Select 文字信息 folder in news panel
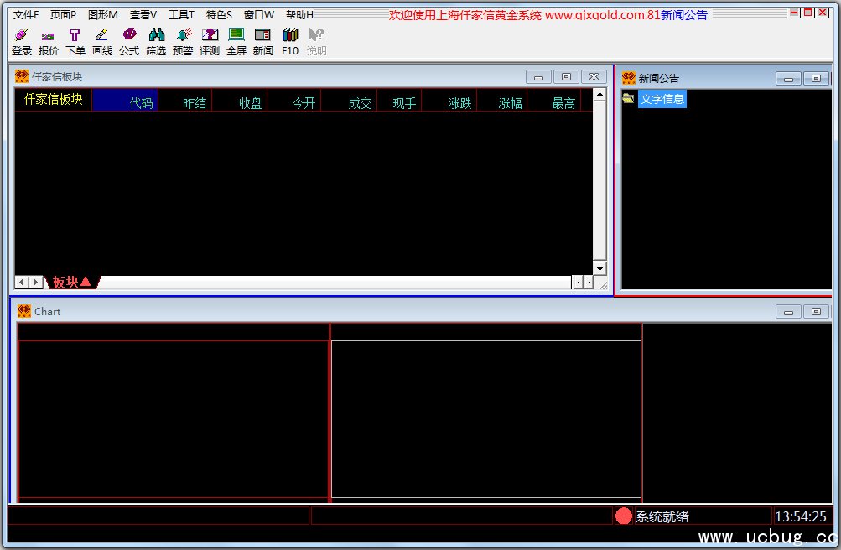This screenshot has height=550, width=841. pyautogui.click(x=662, y=99)
